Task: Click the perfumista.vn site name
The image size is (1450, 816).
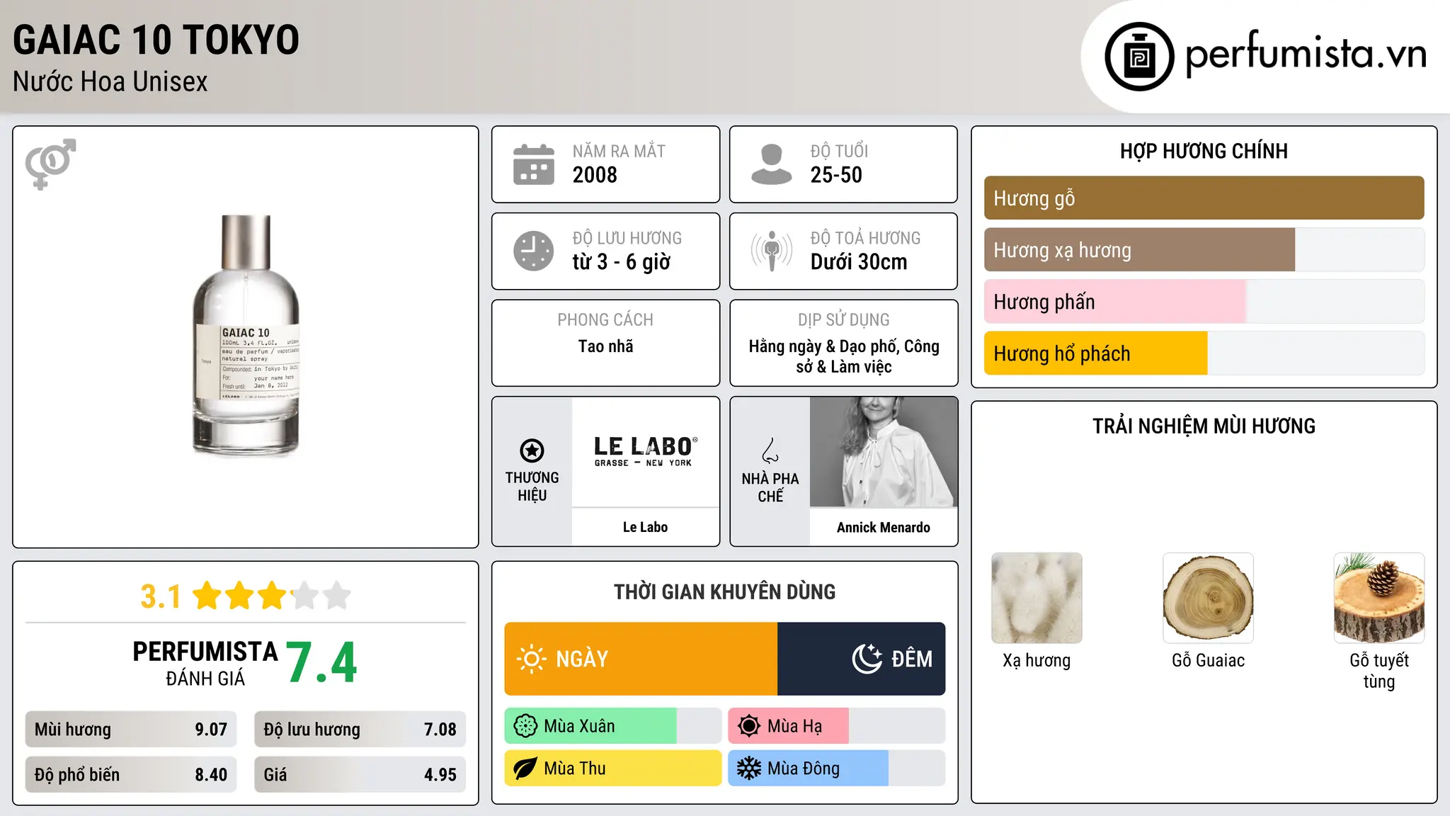Action: tap(1306, 55)
